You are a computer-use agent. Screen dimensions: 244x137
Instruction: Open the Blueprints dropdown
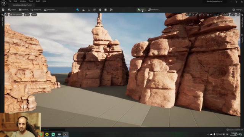tap(36, 10)
